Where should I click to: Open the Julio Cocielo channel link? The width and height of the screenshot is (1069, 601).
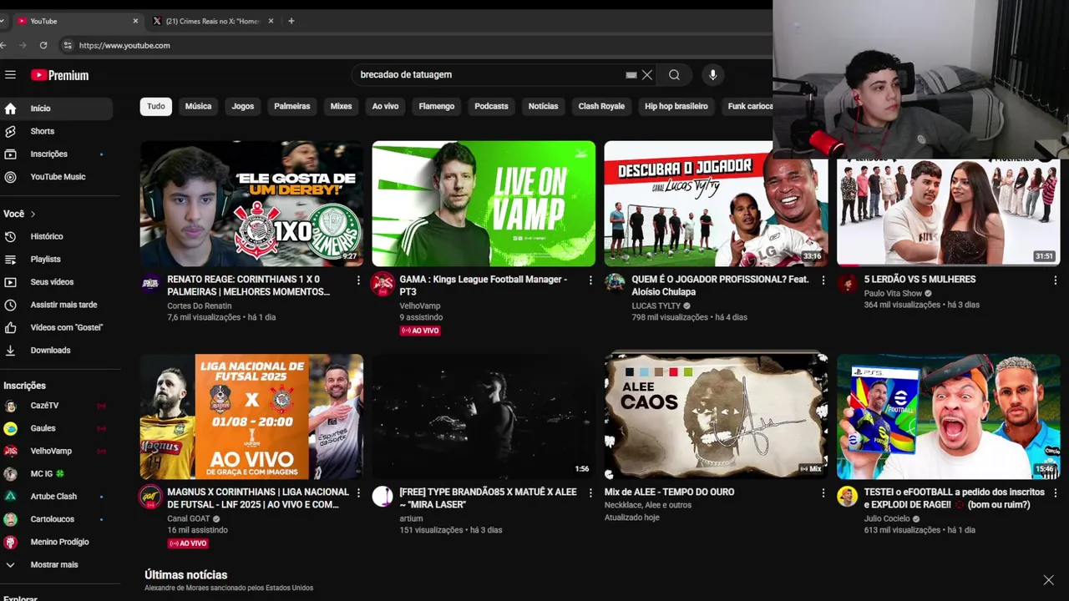887,519
